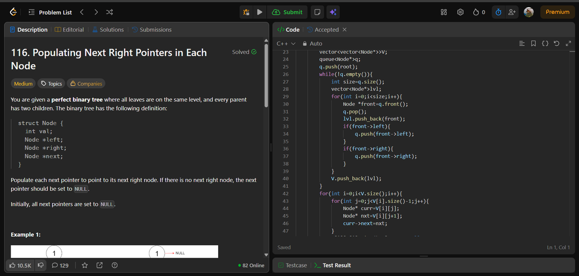This screenshot has height=276, width=579.
Task: Reset code with the undo arrow icon
Action: tap(557, 43)
